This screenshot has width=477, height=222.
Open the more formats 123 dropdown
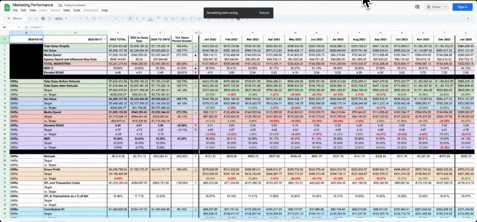[101, 19]
